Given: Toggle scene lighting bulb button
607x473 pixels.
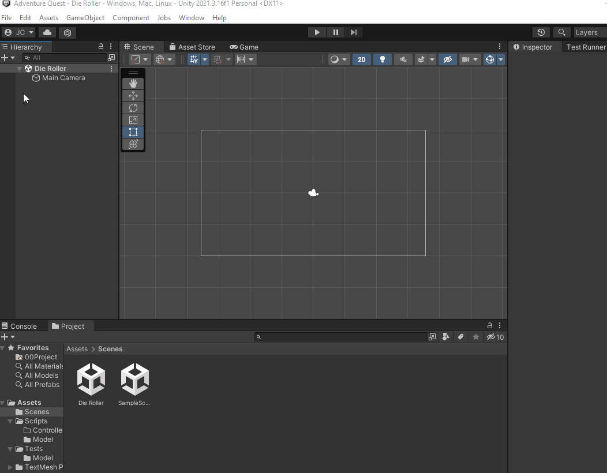Looking at the screenshot, I should tap(383, 59).
